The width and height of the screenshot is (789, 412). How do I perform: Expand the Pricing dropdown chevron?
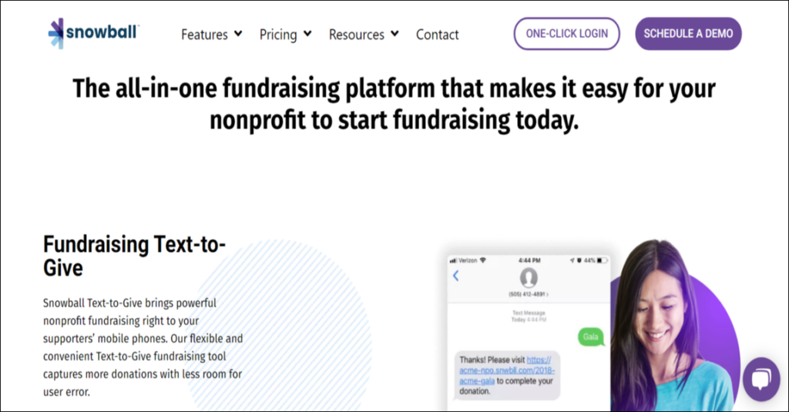(307, 34)
